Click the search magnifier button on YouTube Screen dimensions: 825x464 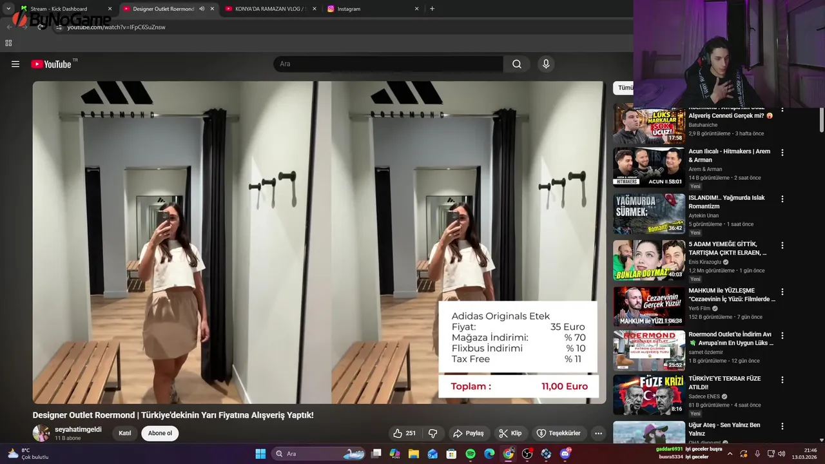coord(517,64)
